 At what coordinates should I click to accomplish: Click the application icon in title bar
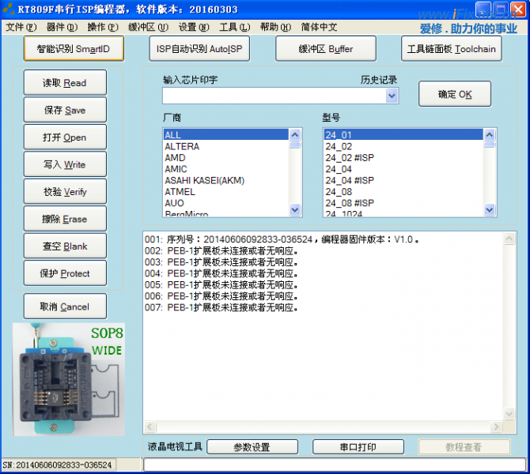click(9, 9)
